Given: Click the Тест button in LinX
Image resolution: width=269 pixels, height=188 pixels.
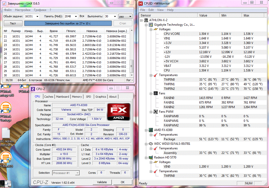Looking at the screenshot, I should coord(13,23).
